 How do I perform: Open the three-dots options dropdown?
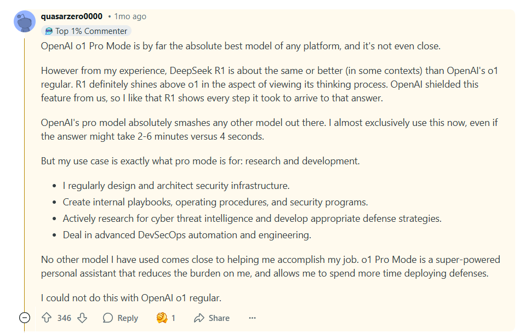click(x=252, y=318)
